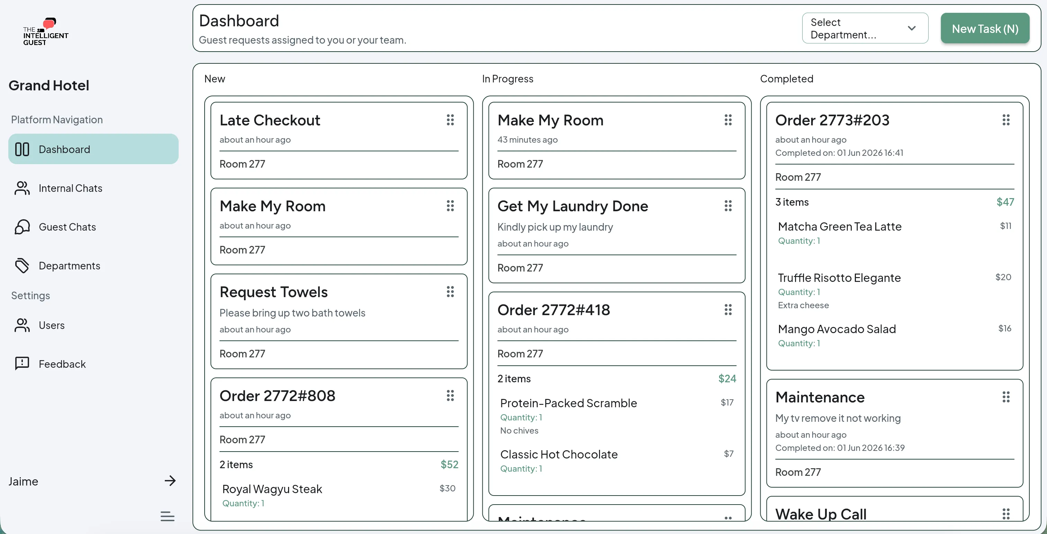Click 'Completed on: 01 Jun 2026 16:41' text
The height and width of the screenshot is (534, 1047).
pos(839,153)
